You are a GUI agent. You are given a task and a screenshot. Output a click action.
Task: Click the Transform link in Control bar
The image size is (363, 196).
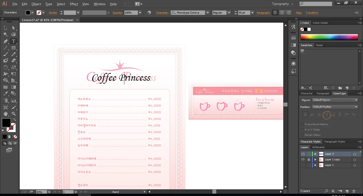[x=312, y=13]
